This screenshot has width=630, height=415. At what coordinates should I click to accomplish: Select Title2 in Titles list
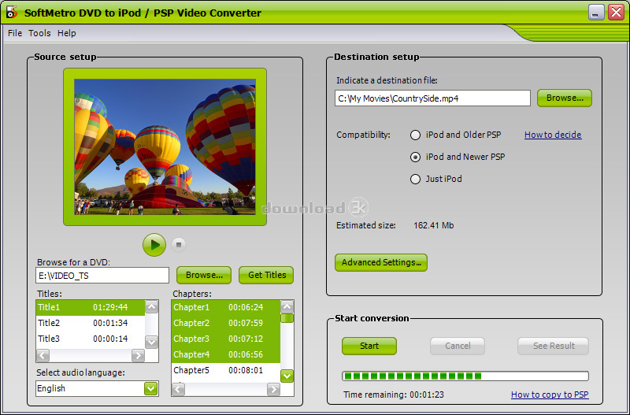coord(91,323)
